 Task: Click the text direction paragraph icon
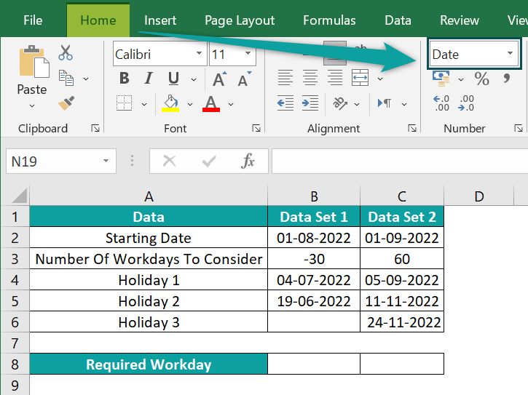(x=385, y=103)
